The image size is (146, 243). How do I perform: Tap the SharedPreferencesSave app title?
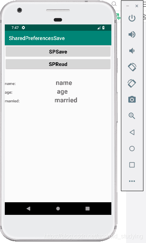tap(37, 38)
